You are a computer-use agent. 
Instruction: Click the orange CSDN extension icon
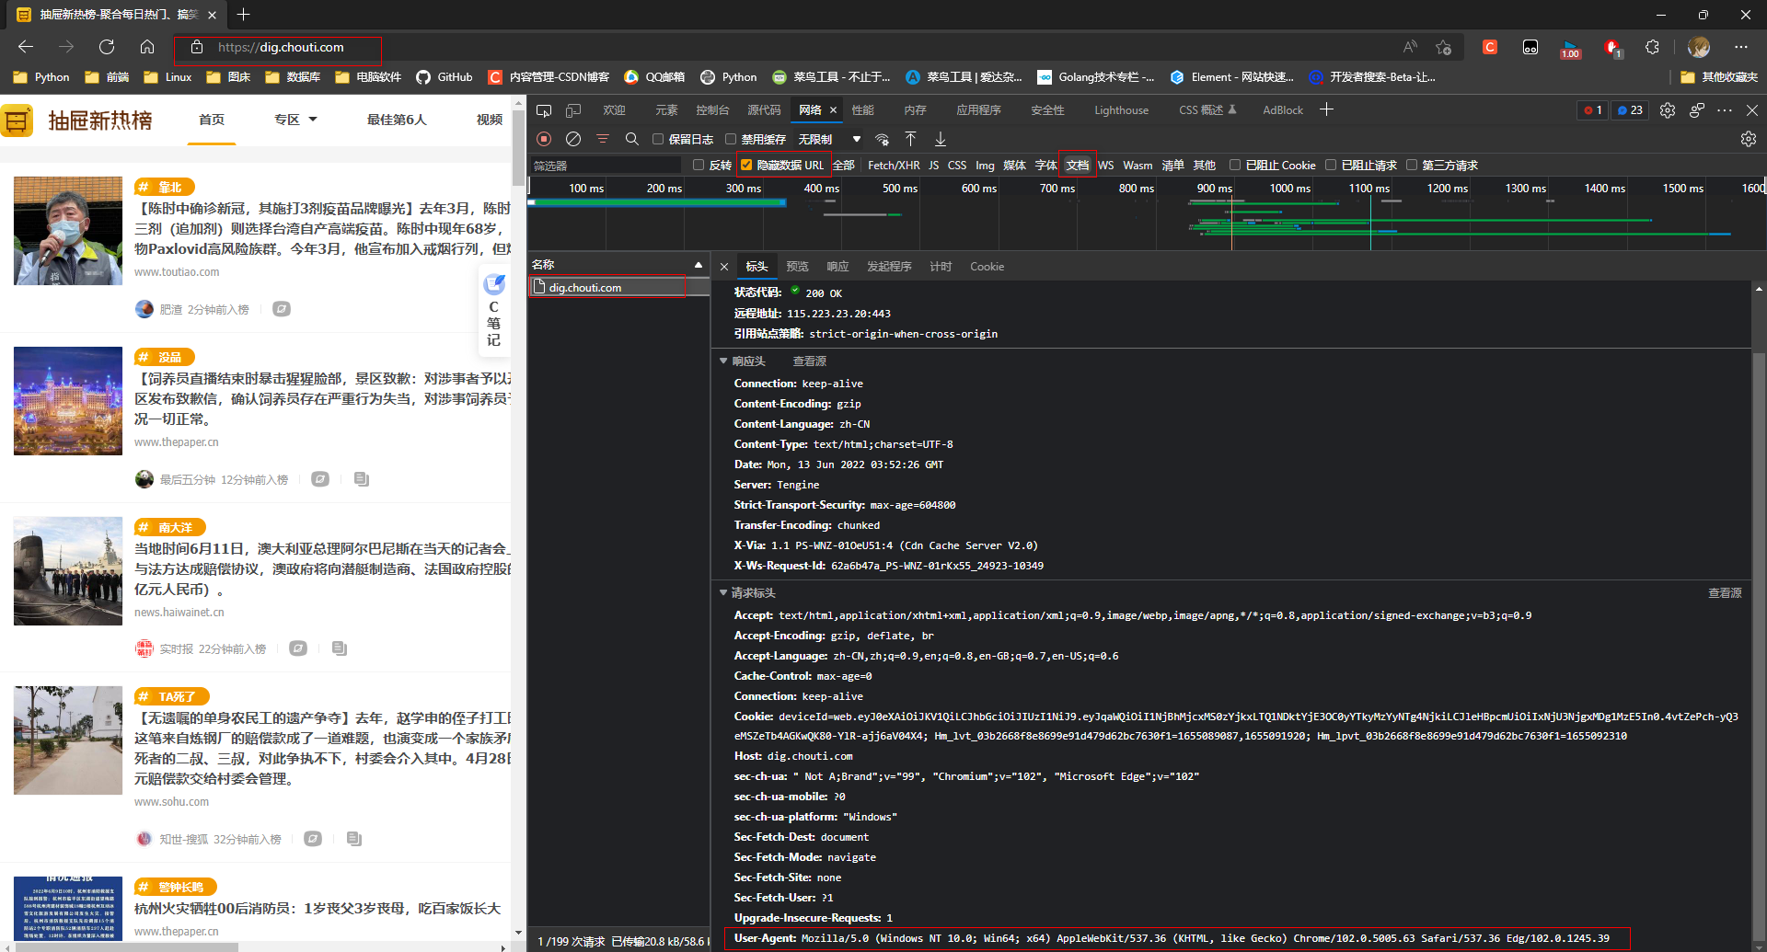(1490, 47)
